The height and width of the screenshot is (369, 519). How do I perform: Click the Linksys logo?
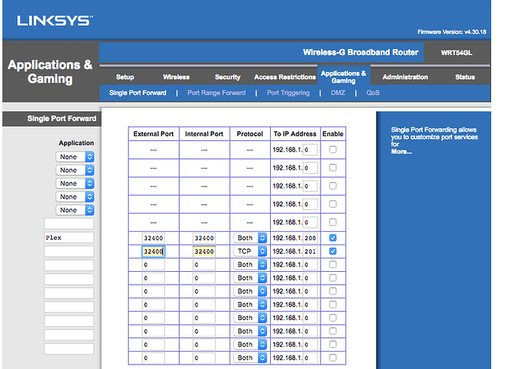point(55,21)
